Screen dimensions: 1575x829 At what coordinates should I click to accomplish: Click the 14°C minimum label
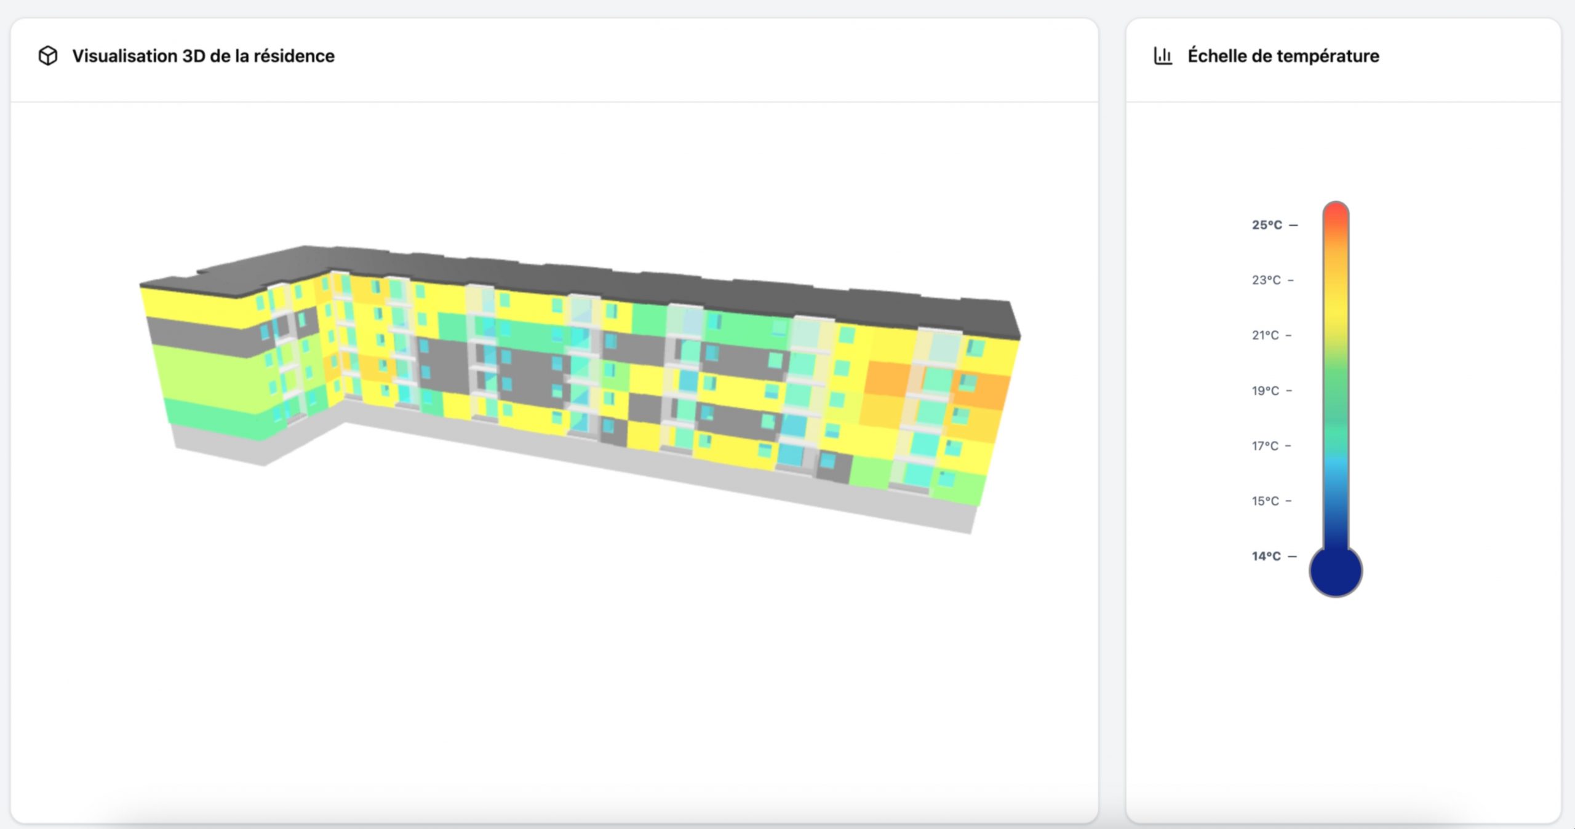point(1266,557)
